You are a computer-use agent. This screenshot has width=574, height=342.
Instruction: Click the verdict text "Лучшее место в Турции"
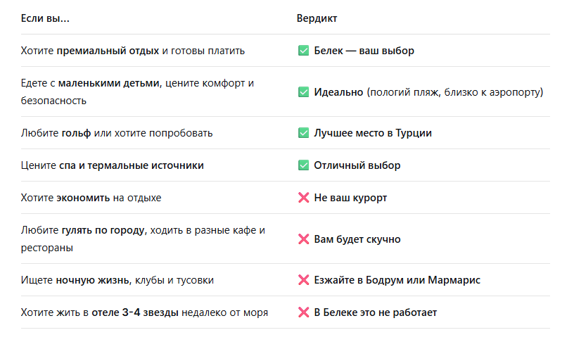(373, 133)
